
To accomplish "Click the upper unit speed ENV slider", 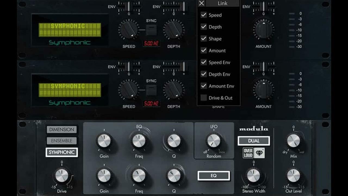I will (129, 7).
